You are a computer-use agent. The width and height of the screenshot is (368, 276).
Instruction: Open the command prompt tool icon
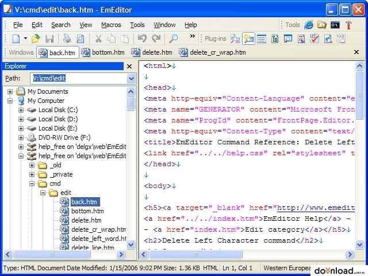(335, 25)
